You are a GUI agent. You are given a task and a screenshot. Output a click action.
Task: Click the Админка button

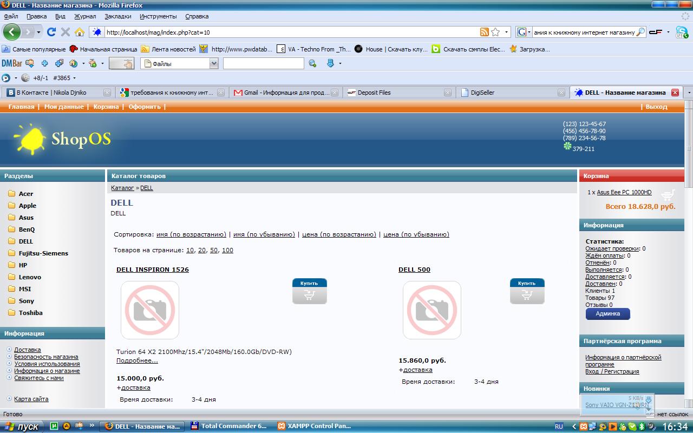pyautogui.click(x=607, y=314)
